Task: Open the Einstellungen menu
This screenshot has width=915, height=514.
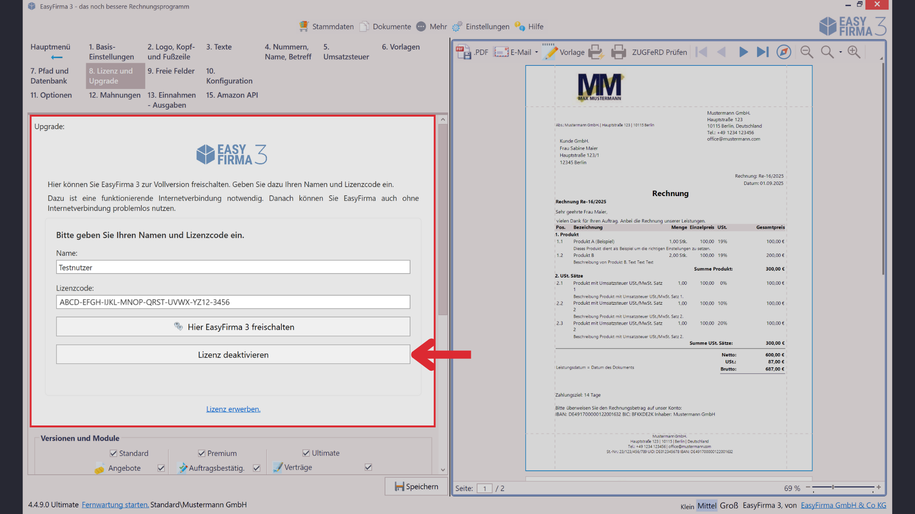Action: click(481, 27)
